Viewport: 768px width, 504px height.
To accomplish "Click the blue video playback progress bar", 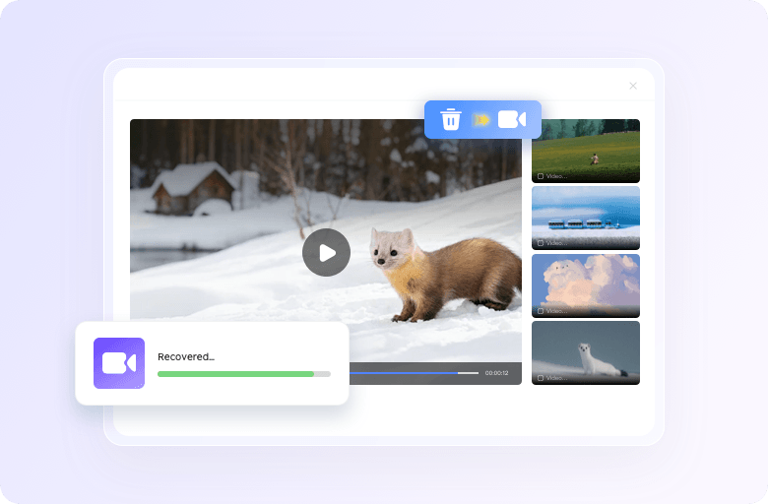I will click(x=414, y=373).
